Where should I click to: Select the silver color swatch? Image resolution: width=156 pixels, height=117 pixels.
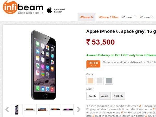(x=100, y=81)
